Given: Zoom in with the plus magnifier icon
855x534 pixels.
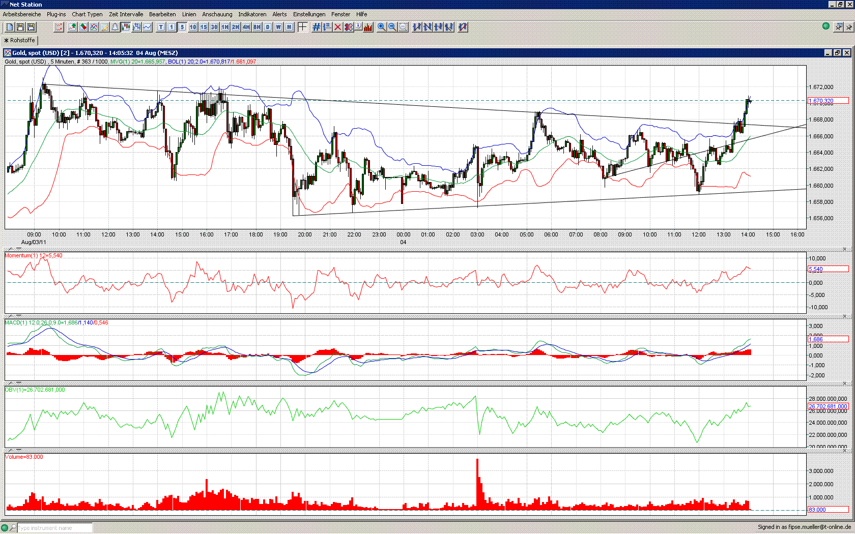Looking at the screenshot, I should [382, 27].
